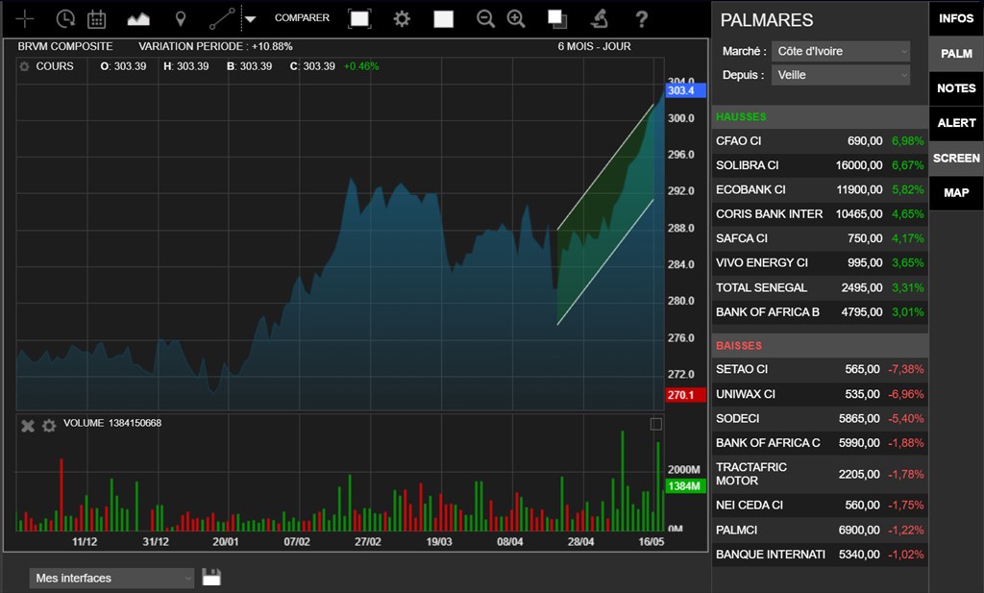Click the white background color swatch
Viewport: 984px width, 593px height.
pos(444,19)
